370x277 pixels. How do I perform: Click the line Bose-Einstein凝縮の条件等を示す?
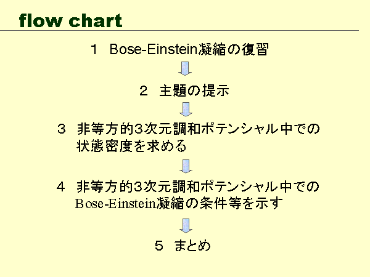point(179,204)
